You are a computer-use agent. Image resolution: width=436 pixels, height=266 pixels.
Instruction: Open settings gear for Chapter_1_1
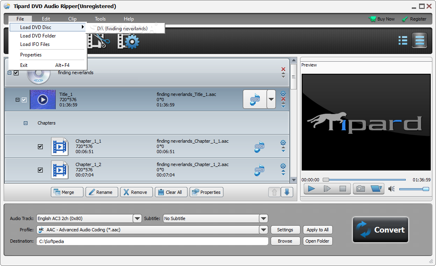tap(283, 143)
